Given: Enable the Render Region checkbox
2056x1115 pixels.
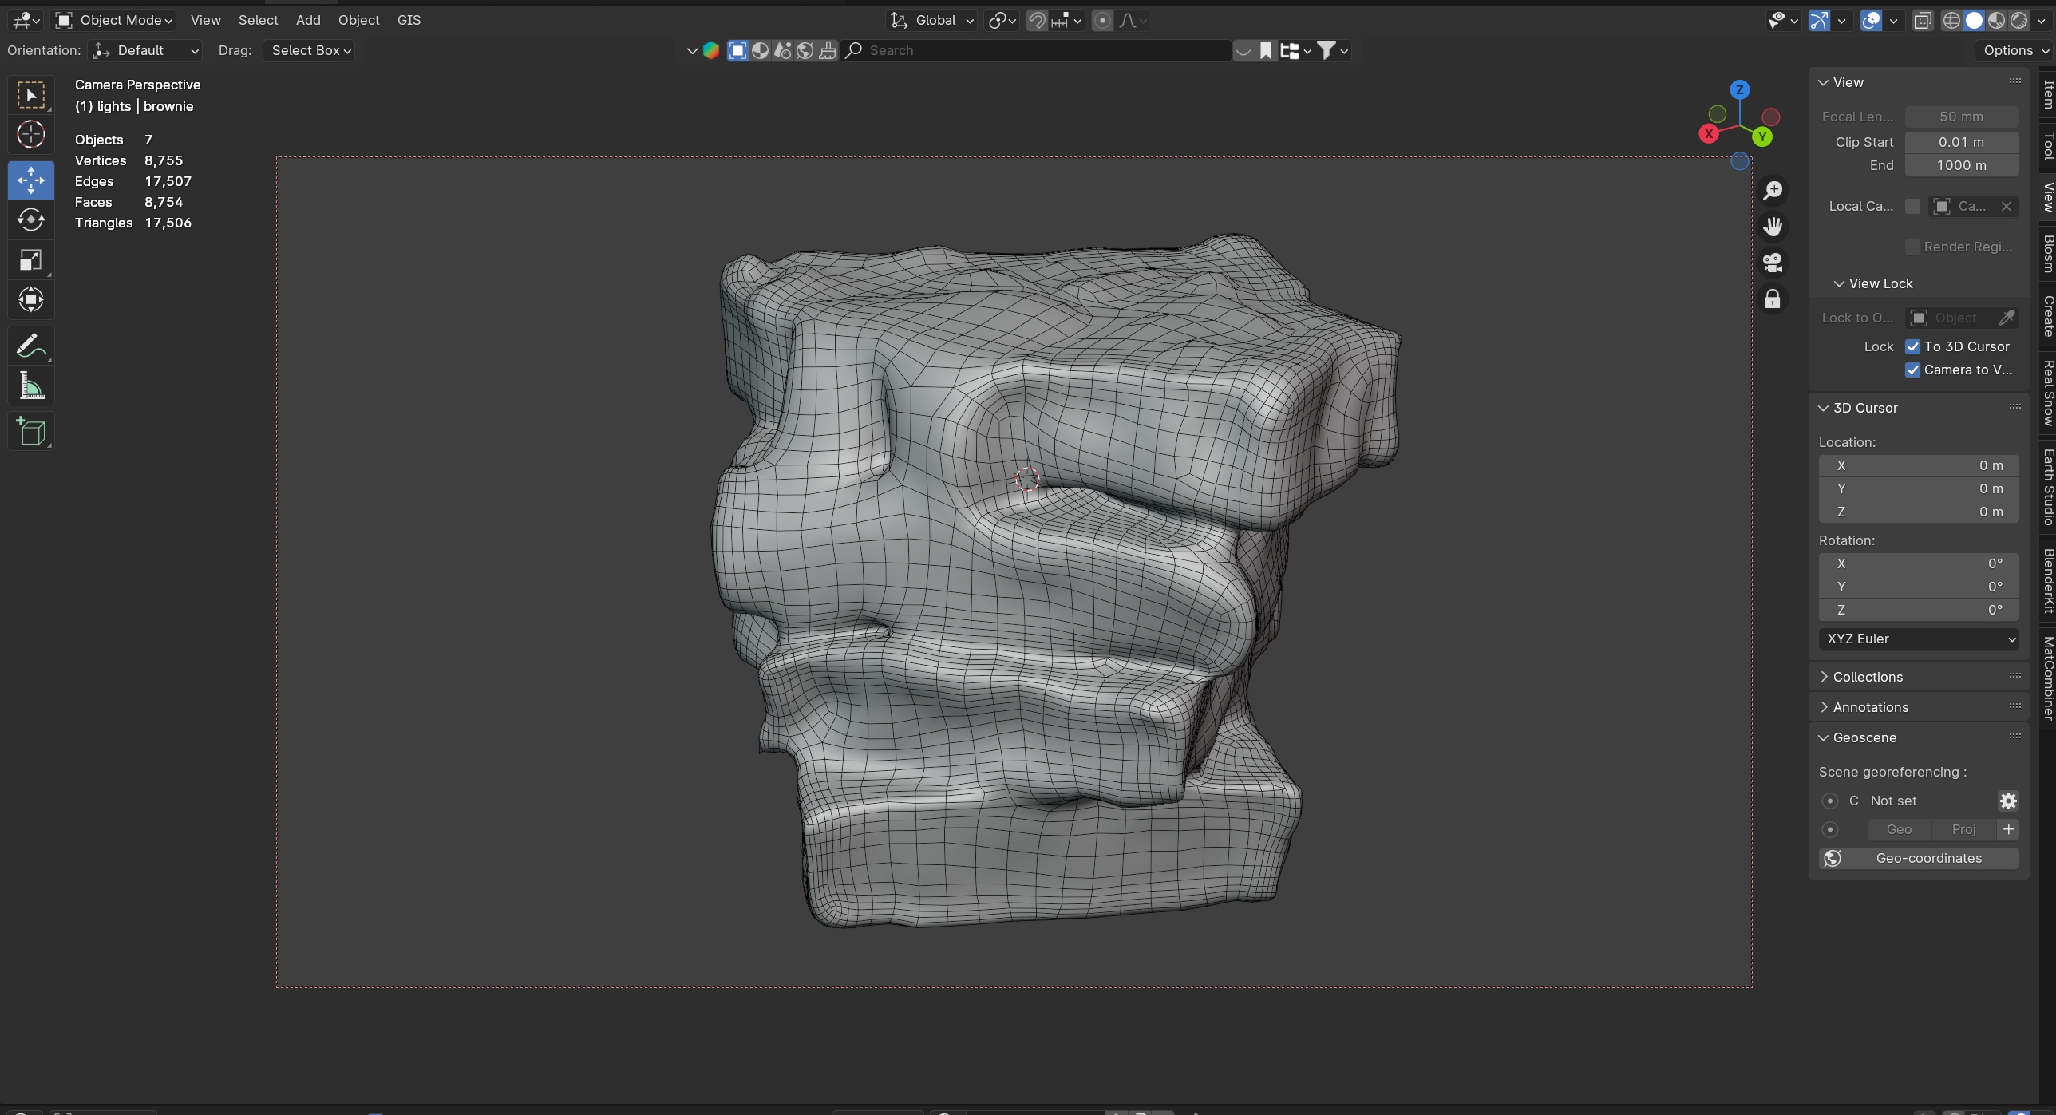Looking at the screenshot, I should [1912, 247].
